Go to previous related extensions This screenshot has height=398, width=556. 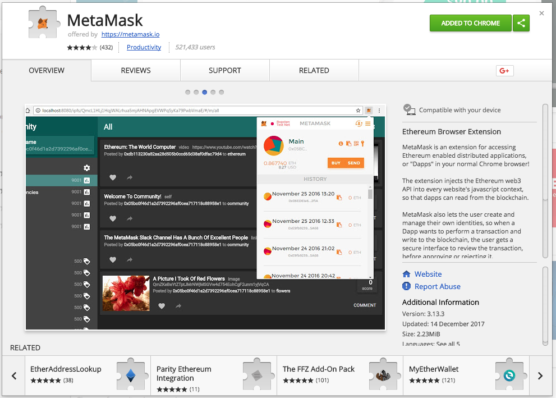pos(14,376)
